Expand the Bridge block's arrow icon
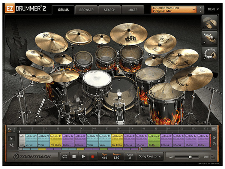 [x=150, y=136]
